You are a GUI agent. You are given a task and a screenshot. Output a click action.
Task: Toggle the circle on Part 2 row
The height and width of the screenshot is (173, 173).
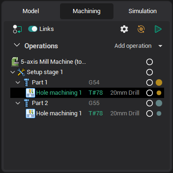150,103
